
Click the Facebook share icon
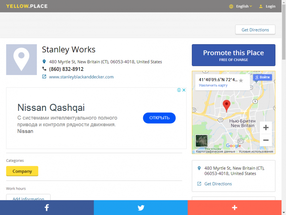[46, 208]
